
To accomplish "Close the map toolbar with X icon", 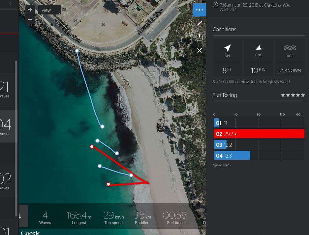I will tap(199, 50).
